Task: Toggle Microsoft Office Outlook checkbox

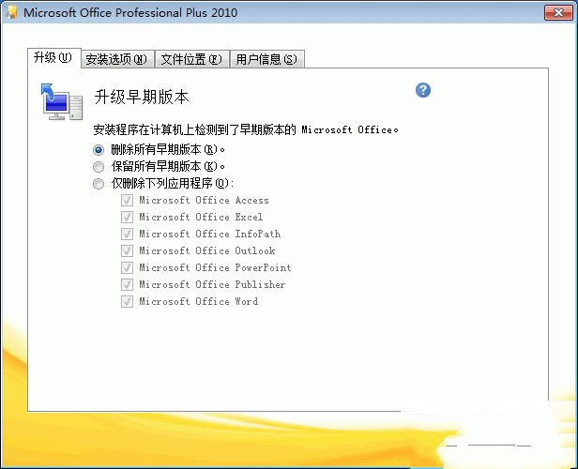Action: 127,250
